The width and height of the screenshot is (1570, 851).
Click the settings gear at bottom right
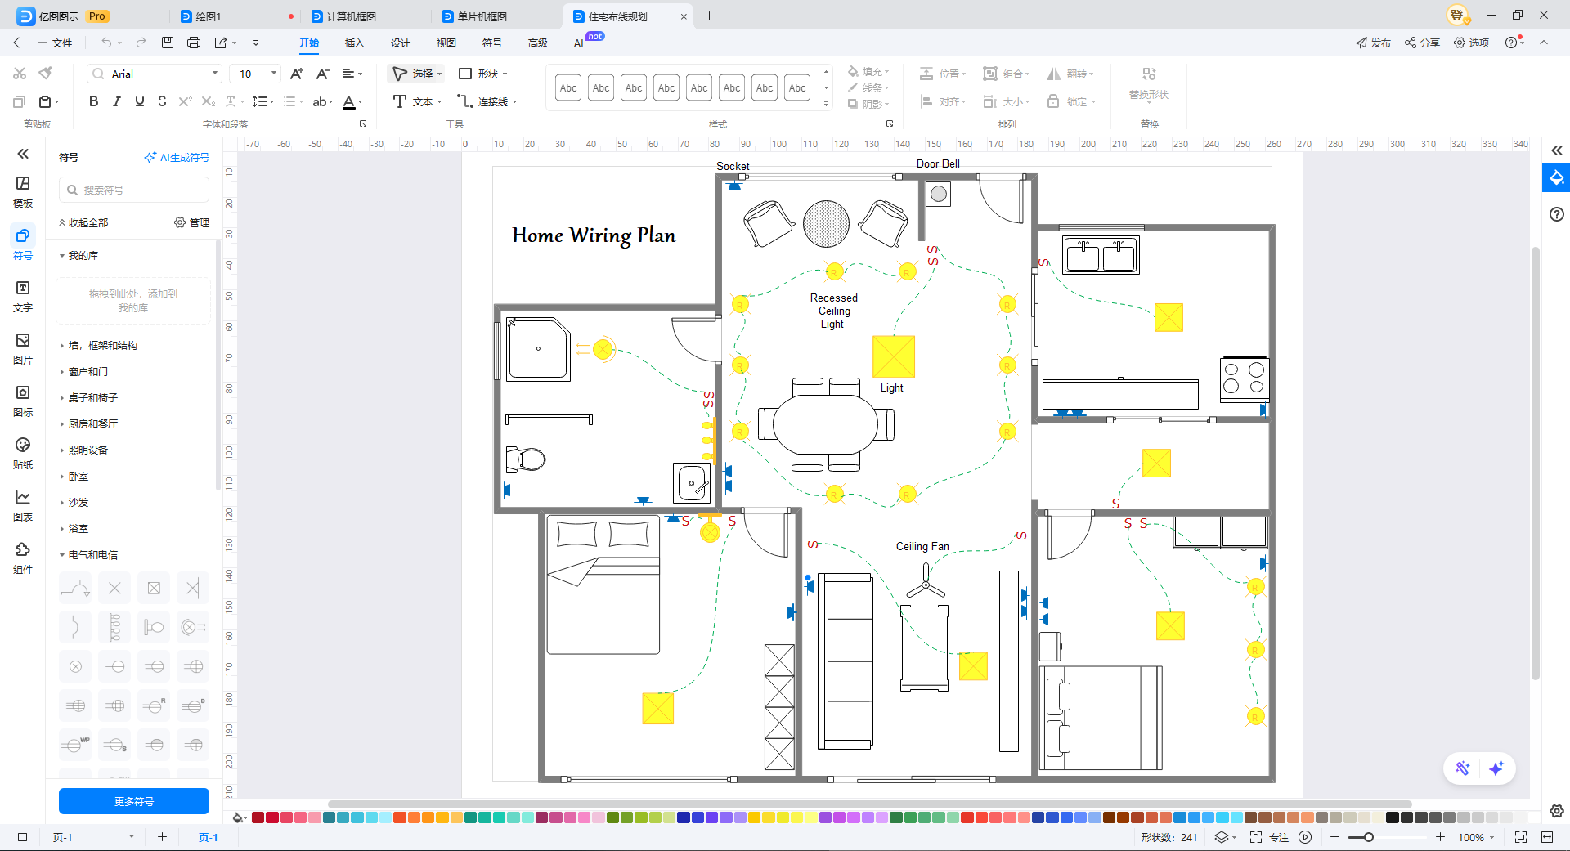1557,811
